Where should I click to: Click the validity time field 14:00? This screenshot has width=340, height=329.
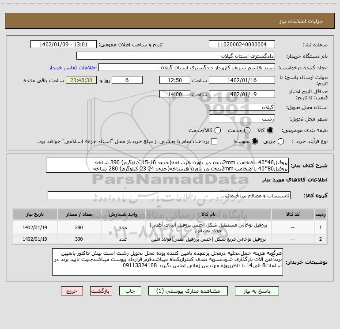[174, 95]
